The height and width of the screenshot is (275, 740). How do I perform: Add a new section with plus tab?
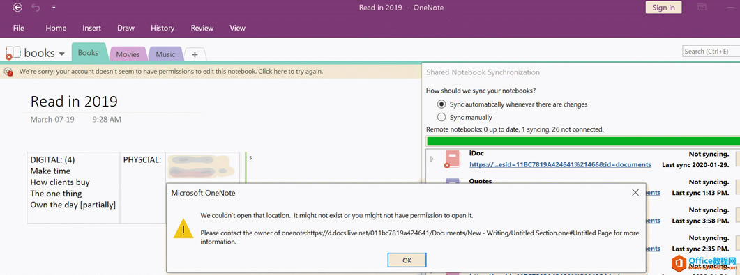point(195,54)
